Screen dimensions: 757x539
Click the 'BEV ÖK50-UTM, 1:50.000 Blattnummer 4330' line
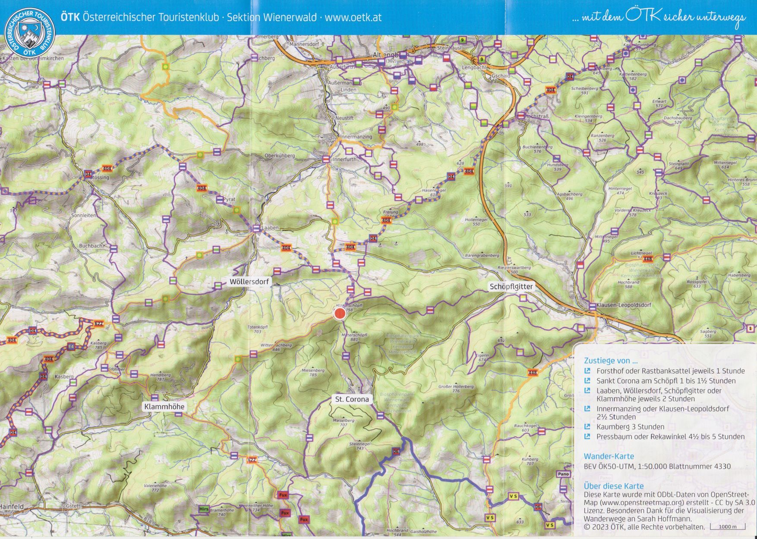click(x=657, y=466)
